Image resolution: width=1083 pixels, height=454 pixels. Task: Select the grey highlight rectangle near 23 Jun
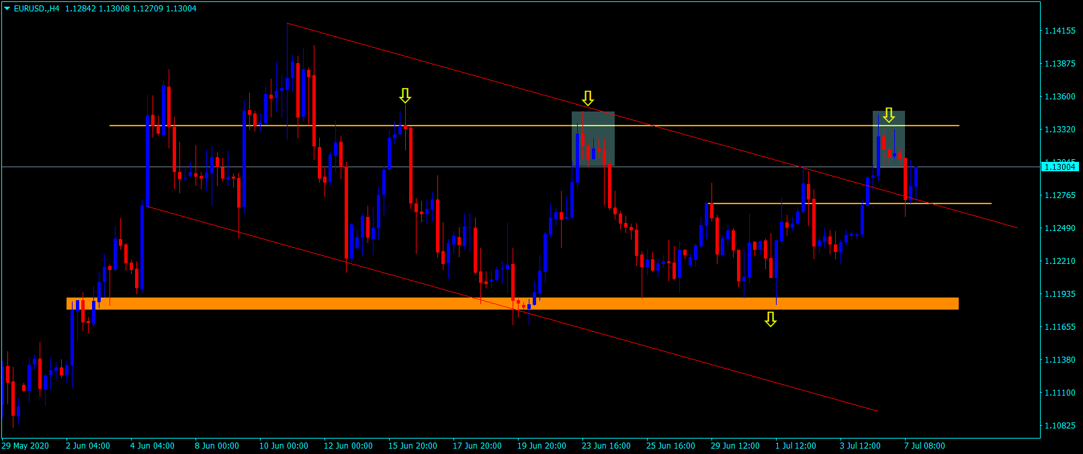pos(593,139)
